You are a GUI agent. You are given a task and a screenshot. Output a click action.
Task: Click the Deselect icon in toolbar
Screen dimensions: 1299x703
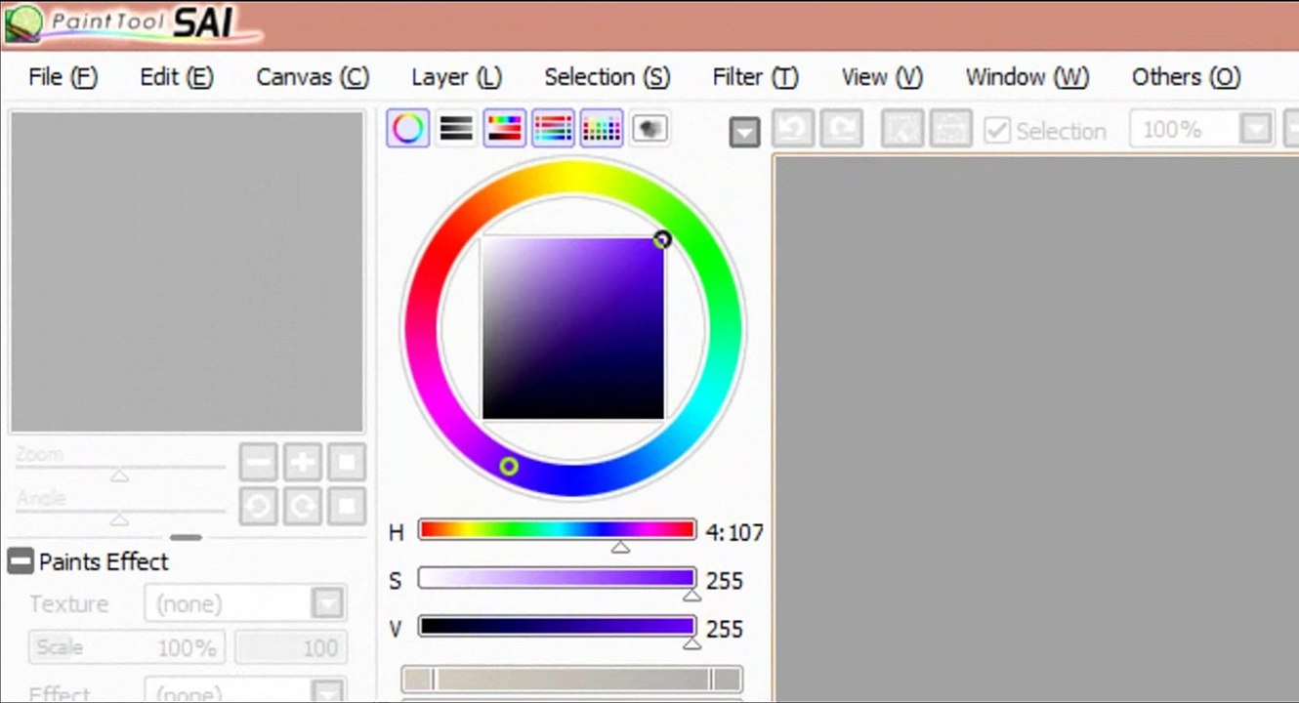click(902, 129)
